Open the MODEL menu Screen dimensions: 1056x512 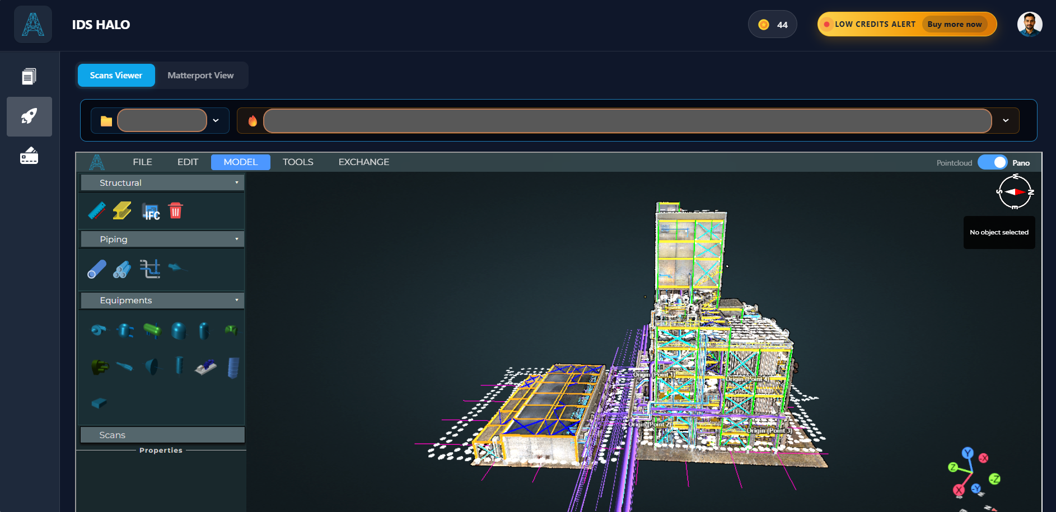pos(241,162)
